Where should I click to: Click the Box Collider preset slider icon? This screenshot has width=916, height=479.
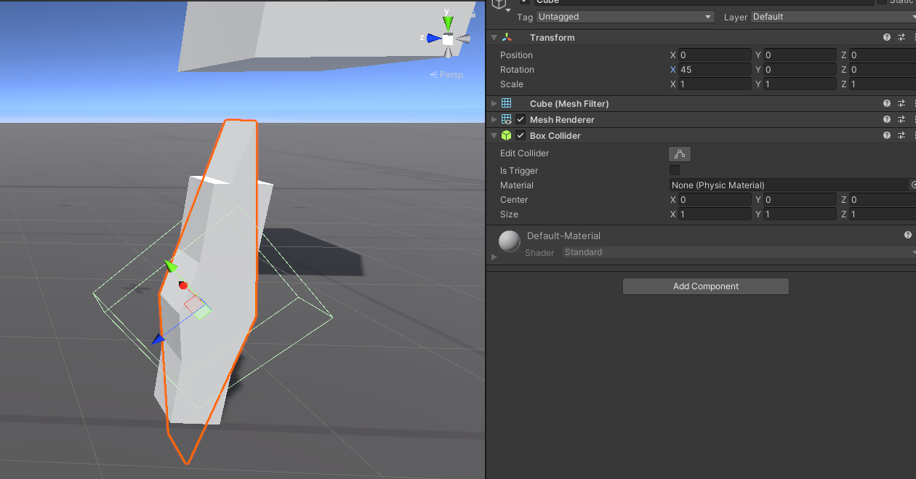point(901,135)
